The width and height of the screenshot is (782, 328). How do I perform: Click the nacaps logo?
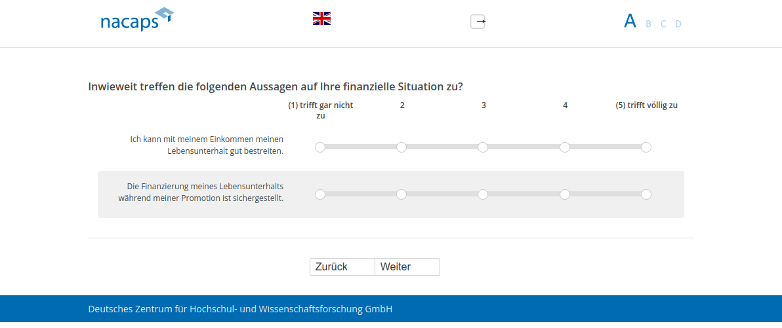coord(136,20)
